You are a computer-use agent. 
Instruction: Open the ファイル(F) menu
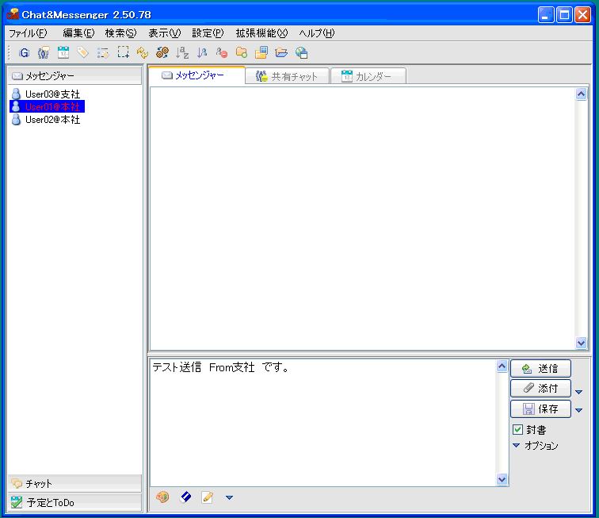[28, 33]
